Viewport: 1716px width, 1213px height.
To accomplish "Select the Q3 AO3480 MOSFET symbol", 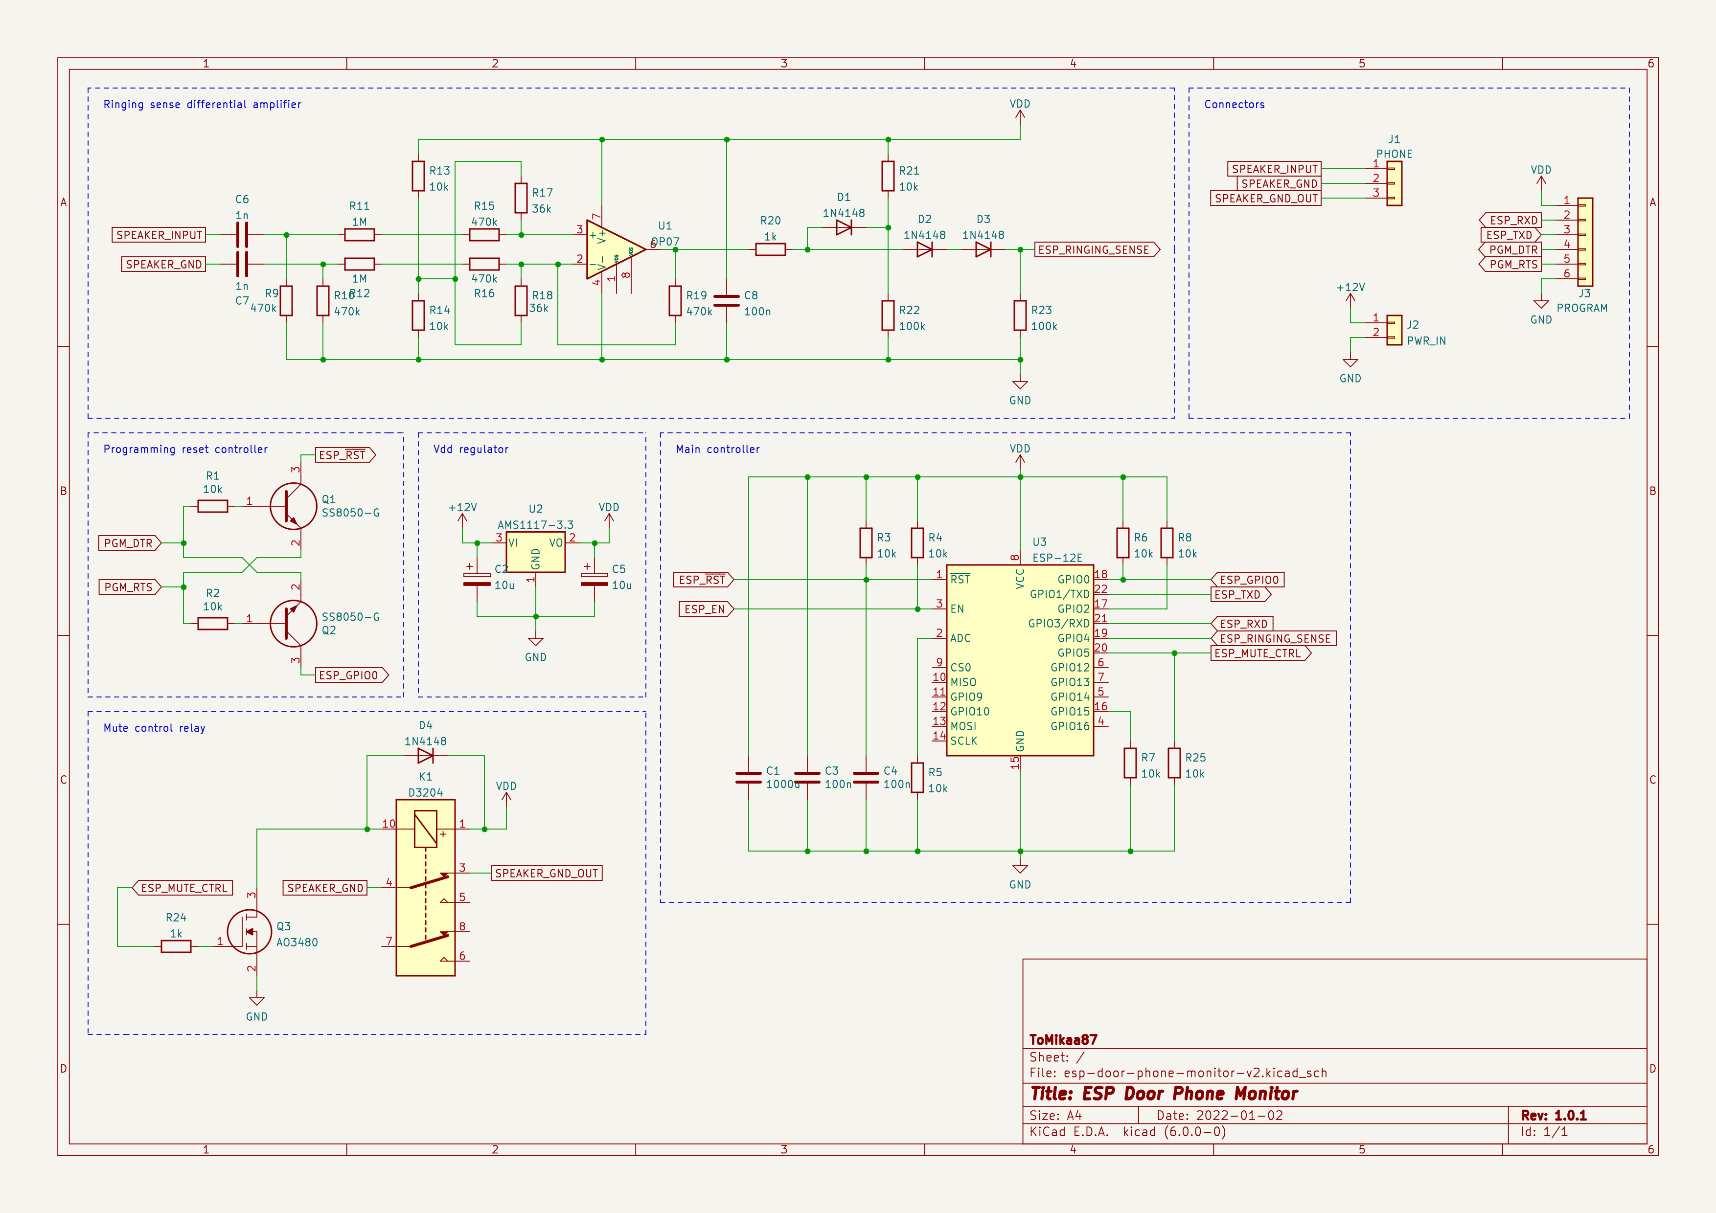I will pos(250,931).
